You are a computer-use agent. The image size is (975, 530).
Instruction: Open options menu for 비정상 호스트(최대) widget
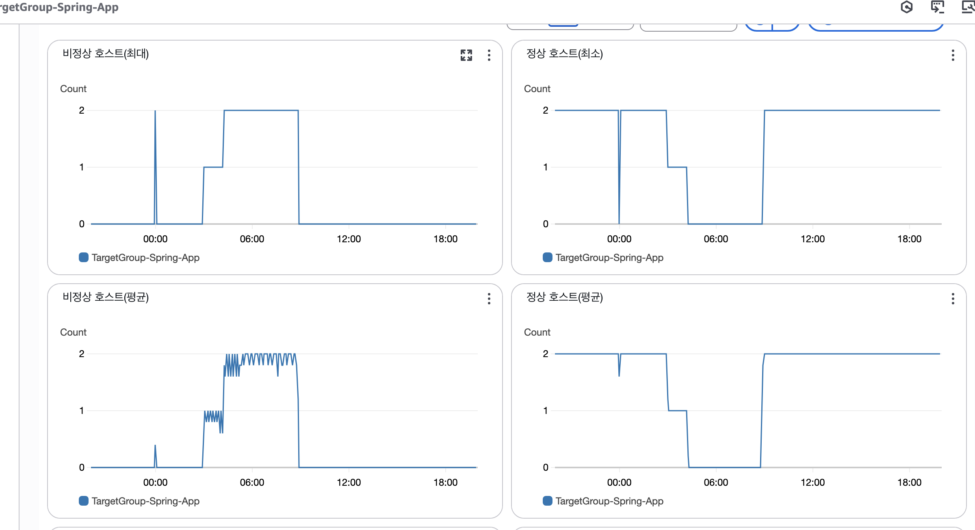(x=489, y=55)
